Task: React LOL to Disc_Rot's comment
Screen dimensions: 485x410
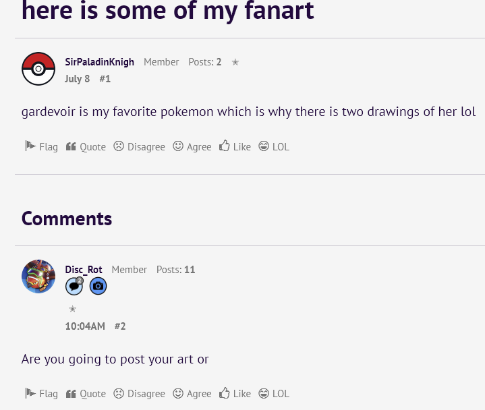Action: click(274, 393)
